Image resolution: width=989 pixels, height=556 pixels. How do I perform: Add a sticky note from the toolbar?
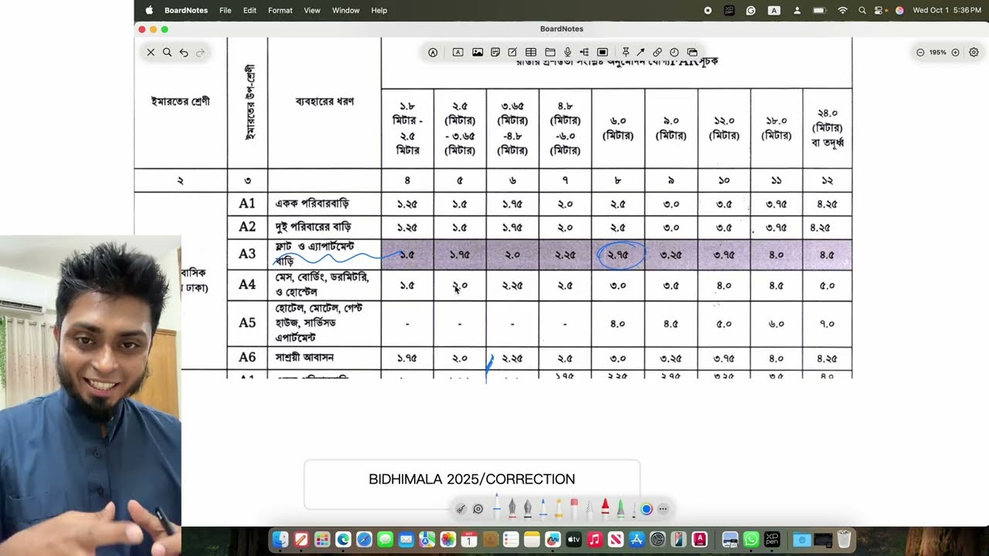pos(495,53)
